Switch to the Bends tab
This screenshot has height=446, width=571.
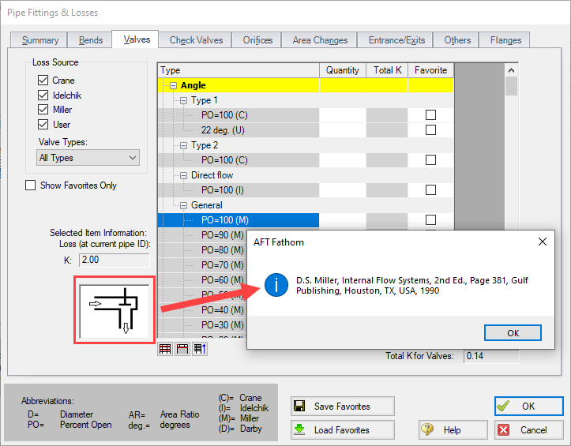91,40
